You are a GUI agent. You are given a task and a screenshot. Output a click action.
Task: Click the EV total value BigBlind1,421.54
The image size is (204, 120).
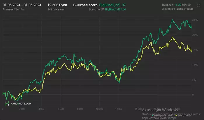tap(115, 9)
